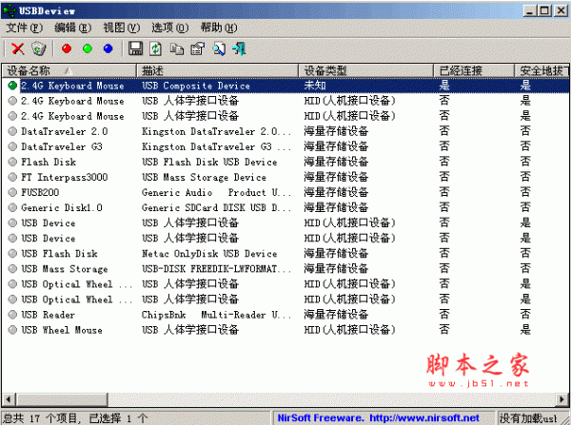571x425 pixels.
Task: Select the DataTraveler 2.0 row
Action: click(x=285, y=131)
